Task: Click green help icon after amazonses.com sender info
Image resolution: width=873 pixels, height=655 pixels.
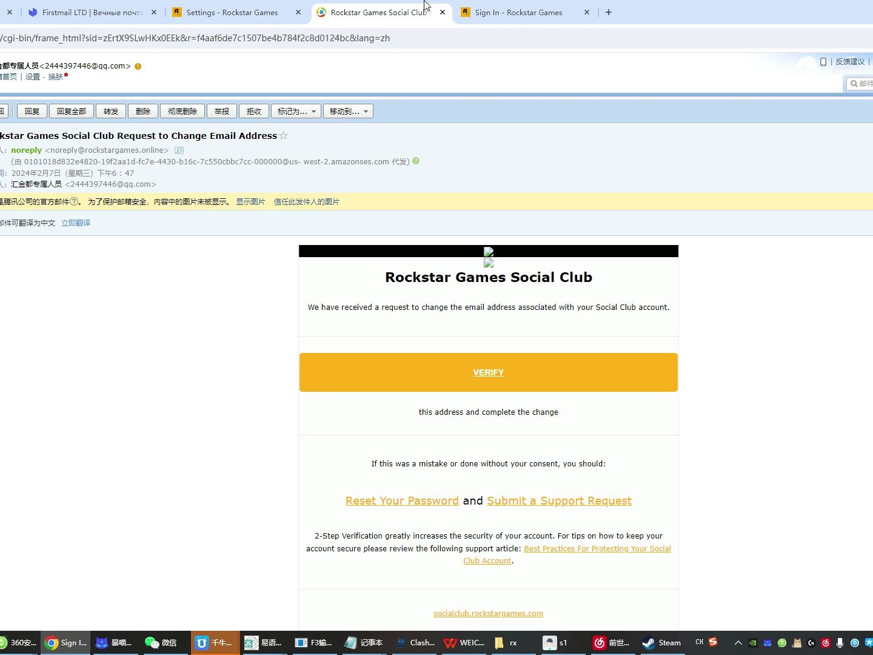Action: point(416,161)
